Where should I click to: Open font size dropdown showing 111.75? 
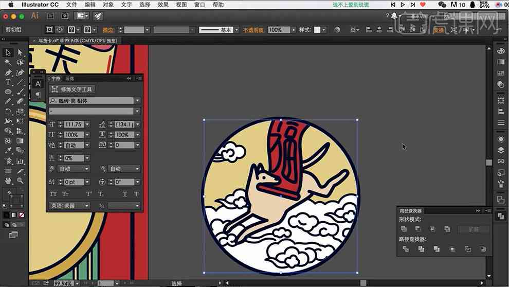(x=87, y=124)
